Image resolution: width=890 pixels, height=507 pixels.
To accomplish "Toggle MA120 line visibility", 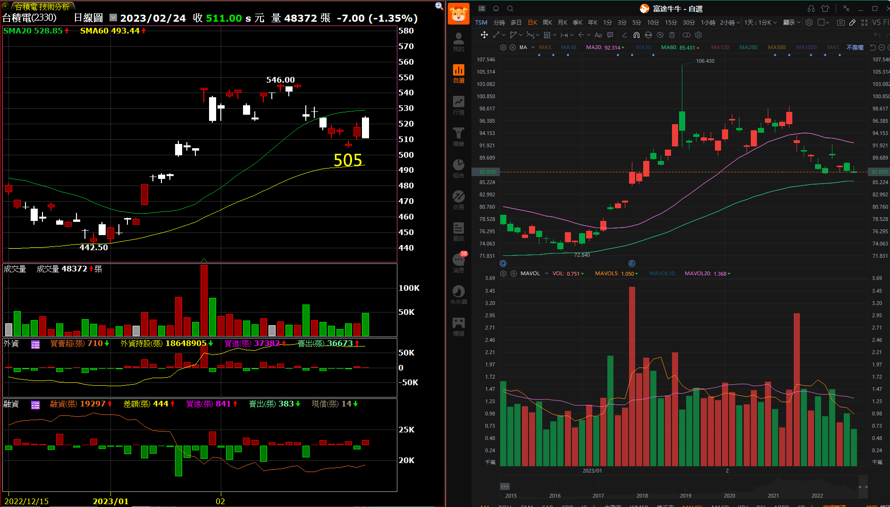I will pos(721,47).
